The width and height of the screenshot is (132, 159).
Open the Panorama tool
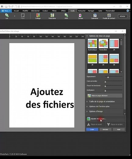(x=52, y=16)
